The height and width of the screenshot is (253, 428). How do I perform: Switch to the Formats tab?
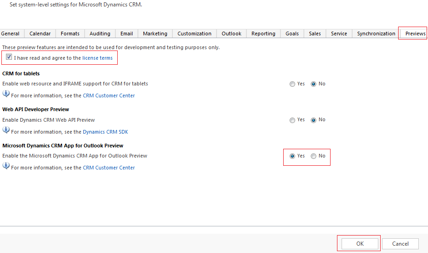(70, 34)
